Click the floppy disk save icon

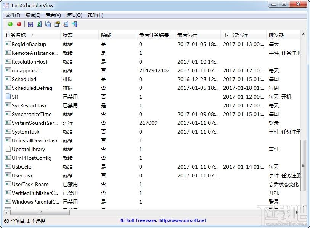(31, 24)
